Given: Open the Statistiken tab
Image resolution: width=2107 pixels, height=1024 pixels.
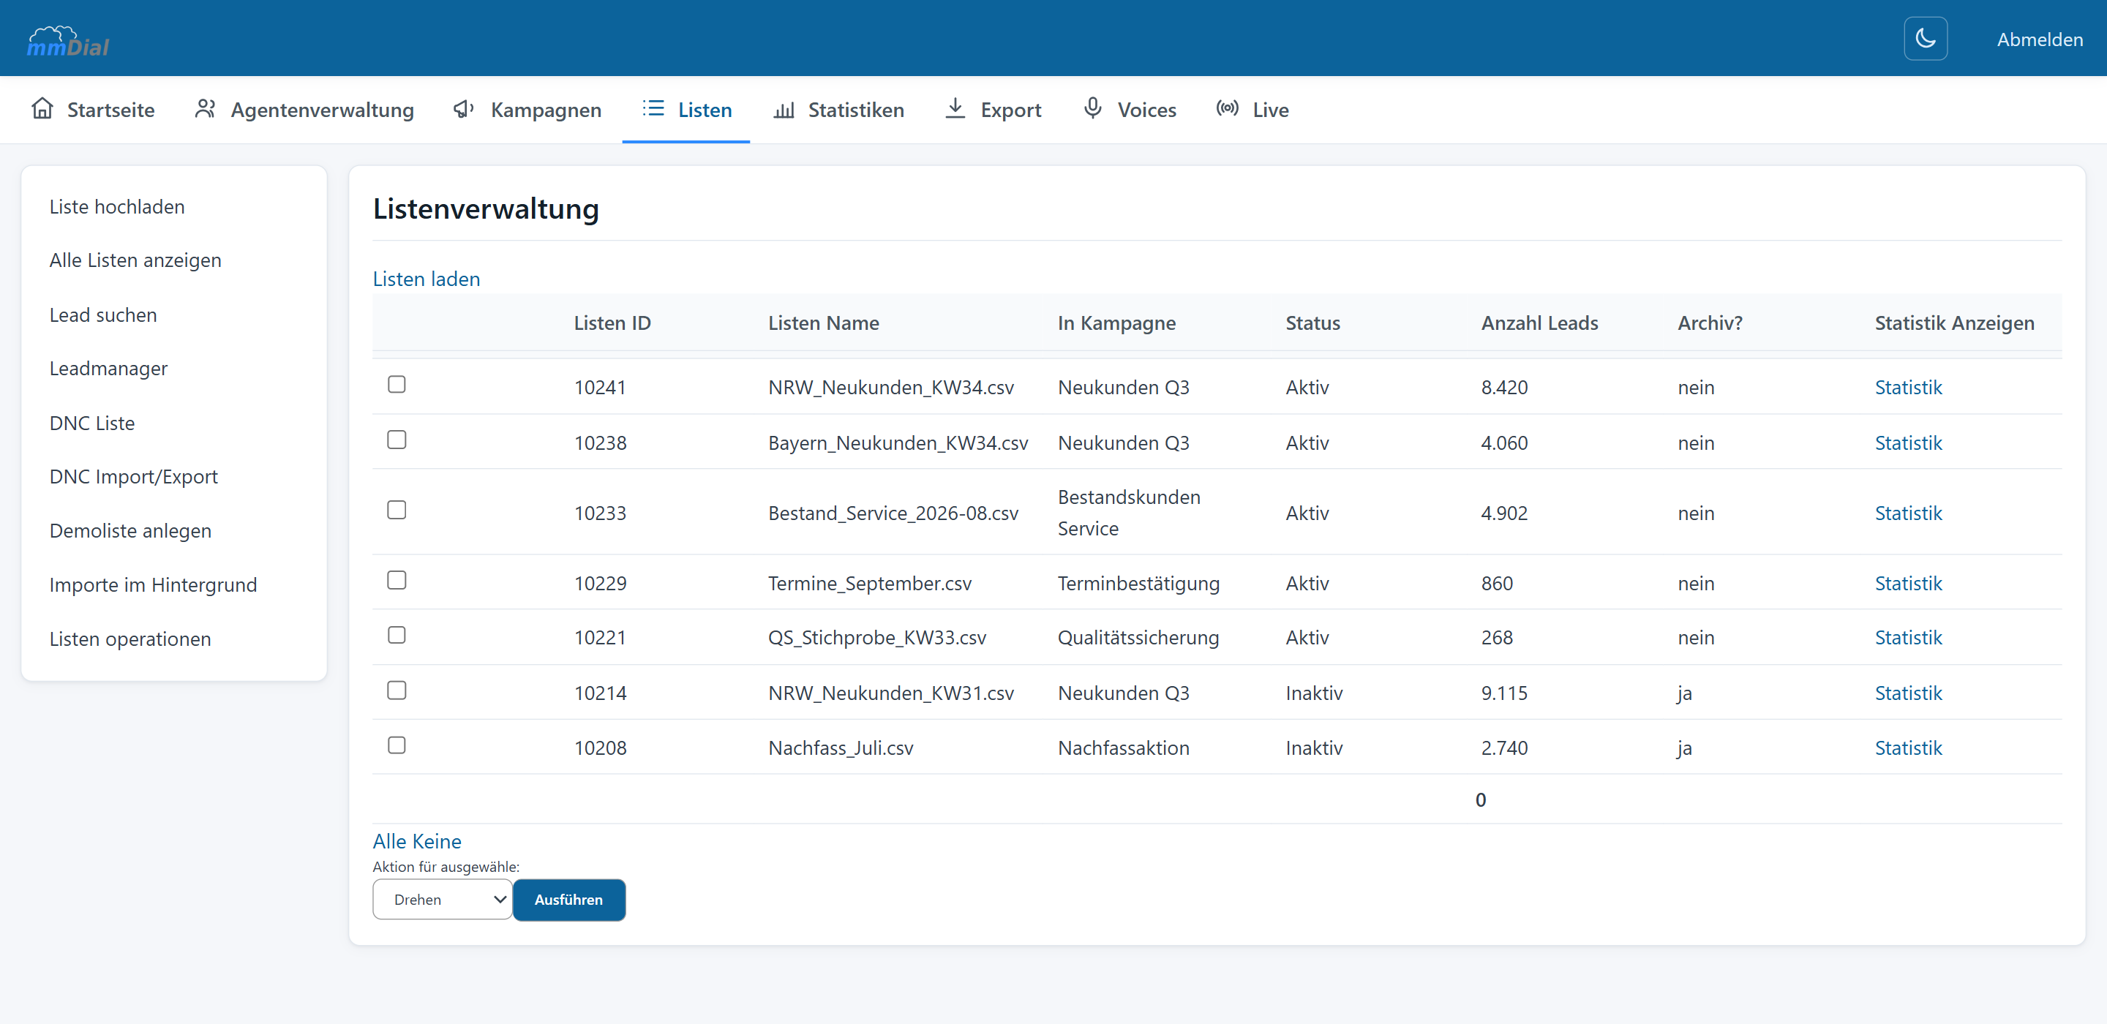Looking at the screenshot, I should point(838,110).
